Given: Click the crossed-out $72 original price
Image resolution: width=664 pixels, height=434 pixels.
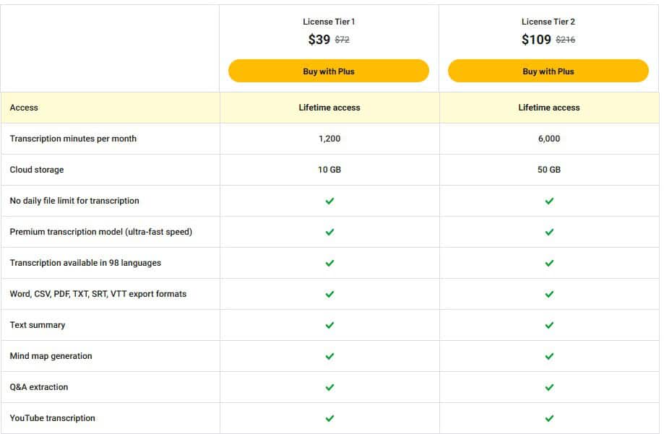Looking at the screenshot, I should click(x=341, y=40).
